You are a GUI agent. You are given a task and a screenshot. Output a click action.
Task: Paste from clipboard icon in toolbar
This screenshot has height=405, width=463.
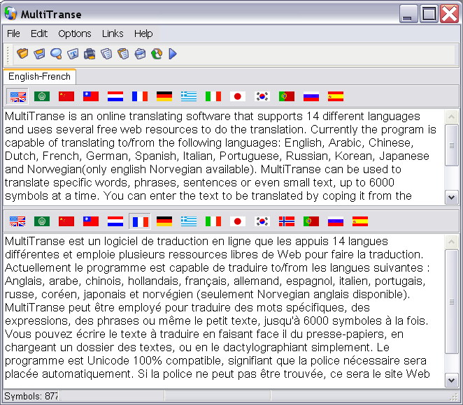click(x=123, y=54)
